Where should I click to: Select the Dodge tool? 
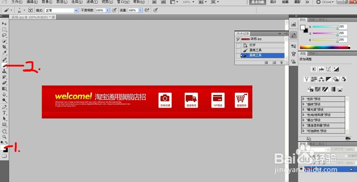(x=4, y=100)
